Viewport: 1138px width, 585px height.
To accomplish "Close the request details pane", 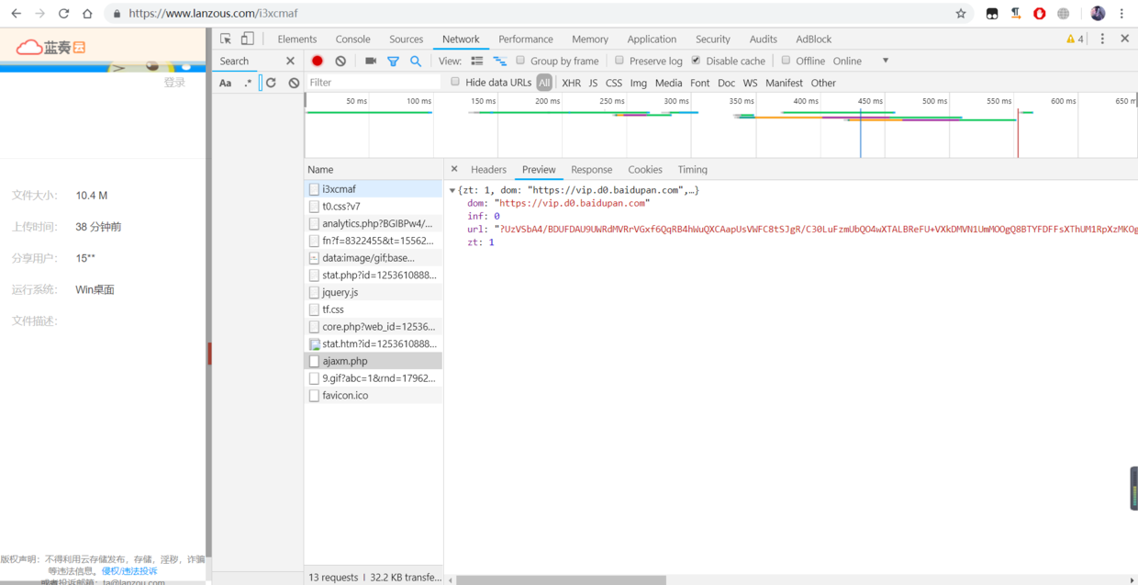I will tap(454, 169).
